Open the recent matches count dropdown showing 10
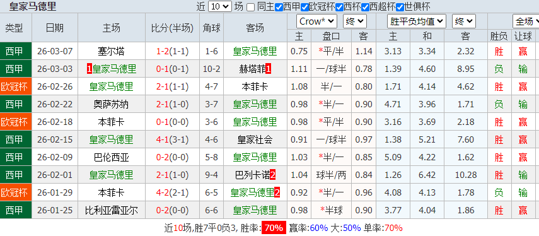Screen dimensions: 539x236 (x=220, y=6)
